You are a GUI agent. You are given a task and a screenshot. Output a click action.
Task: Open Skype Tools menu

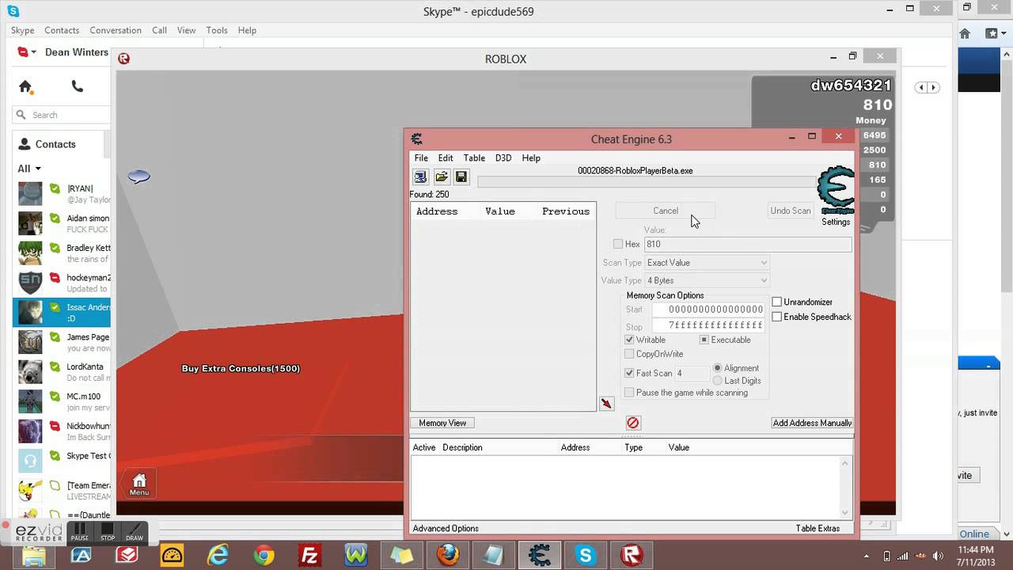[x=217, y=30]
